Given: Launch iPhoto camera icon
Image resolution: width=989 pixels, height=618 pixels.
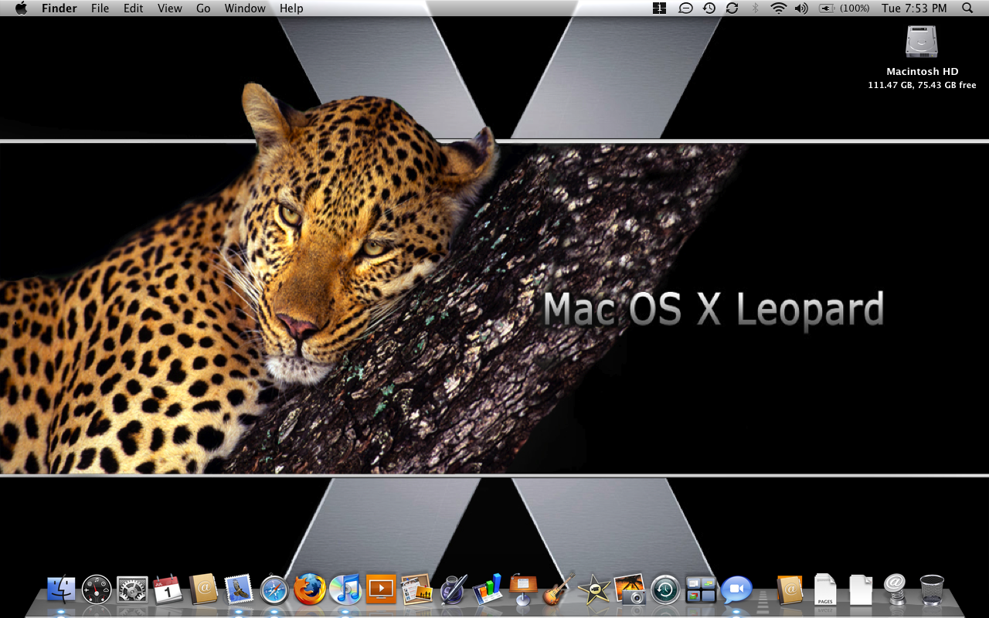Looking at the screenshot, I should click(630, 589).
